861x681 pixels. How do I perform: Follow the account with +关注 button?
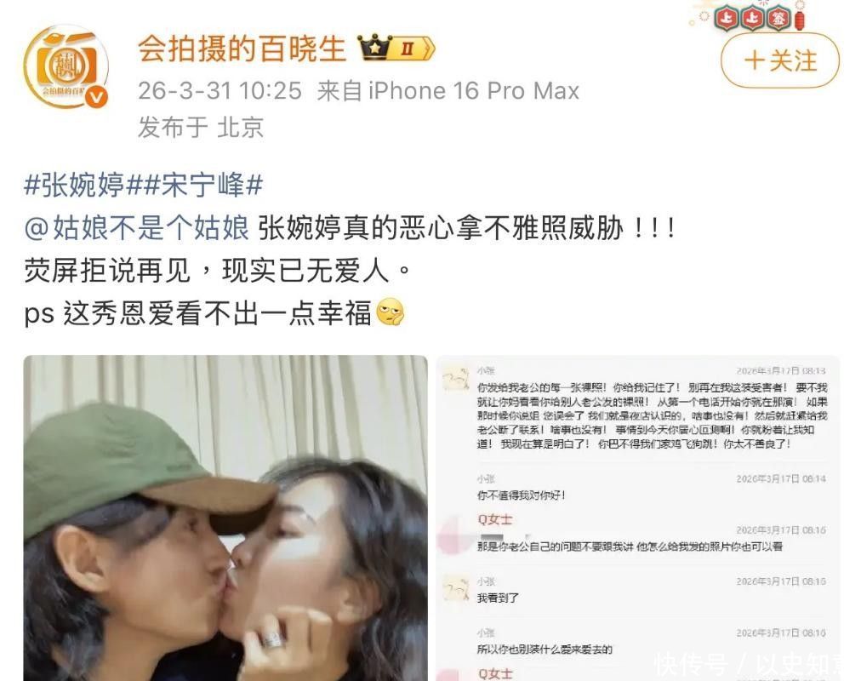click(780, 60)
